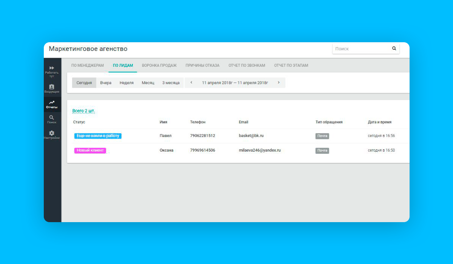The width and height of the screenshot is (453, 264).
Task: Go to previous date with the left chevron
Action: pyautogui.click(x=191, y=83)
